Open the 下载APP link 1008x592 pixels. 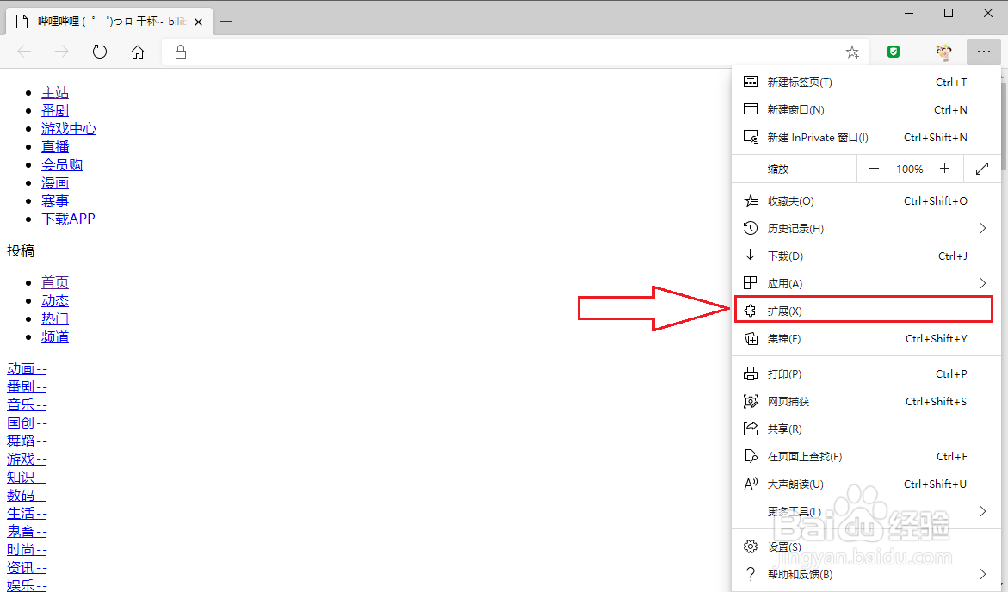click(68, 219)
